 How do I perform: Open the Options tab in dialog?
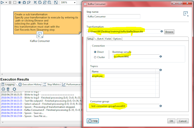(x=117, y=39)
